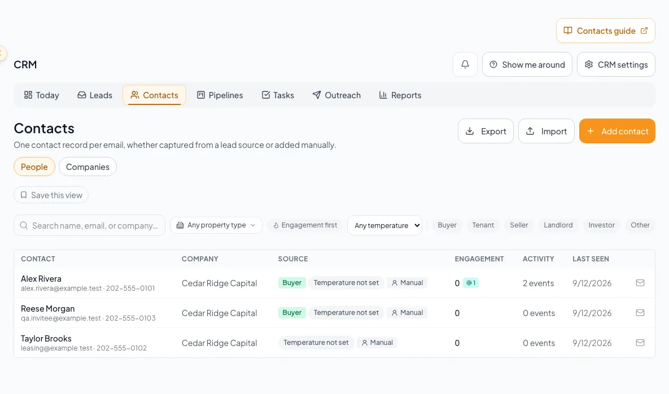Toggle the Tenant filter chip
The width and height of the screenshot is (669, 394).
coord(483,225)
